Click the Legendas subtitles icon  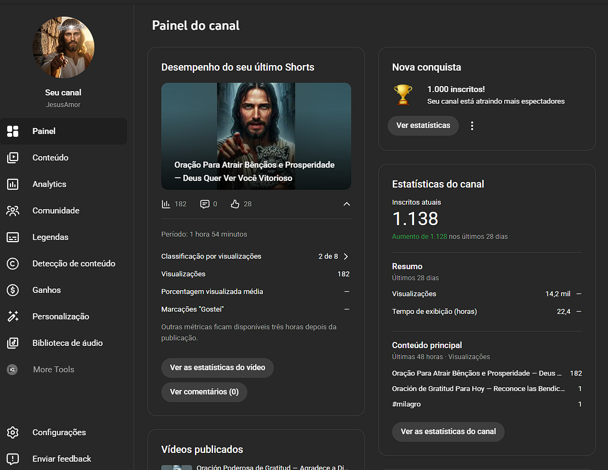[12, 237]
